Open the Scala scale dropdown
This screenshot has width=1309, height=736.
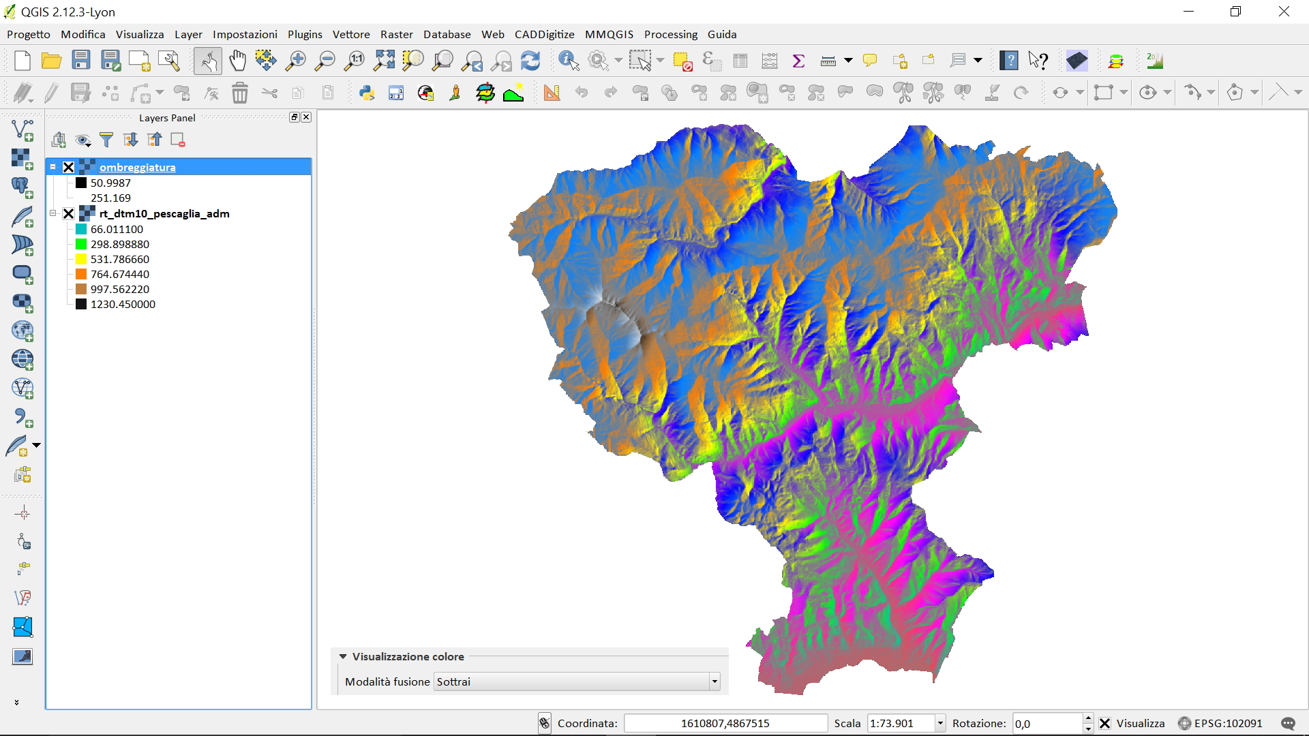(x=940, y=723)
